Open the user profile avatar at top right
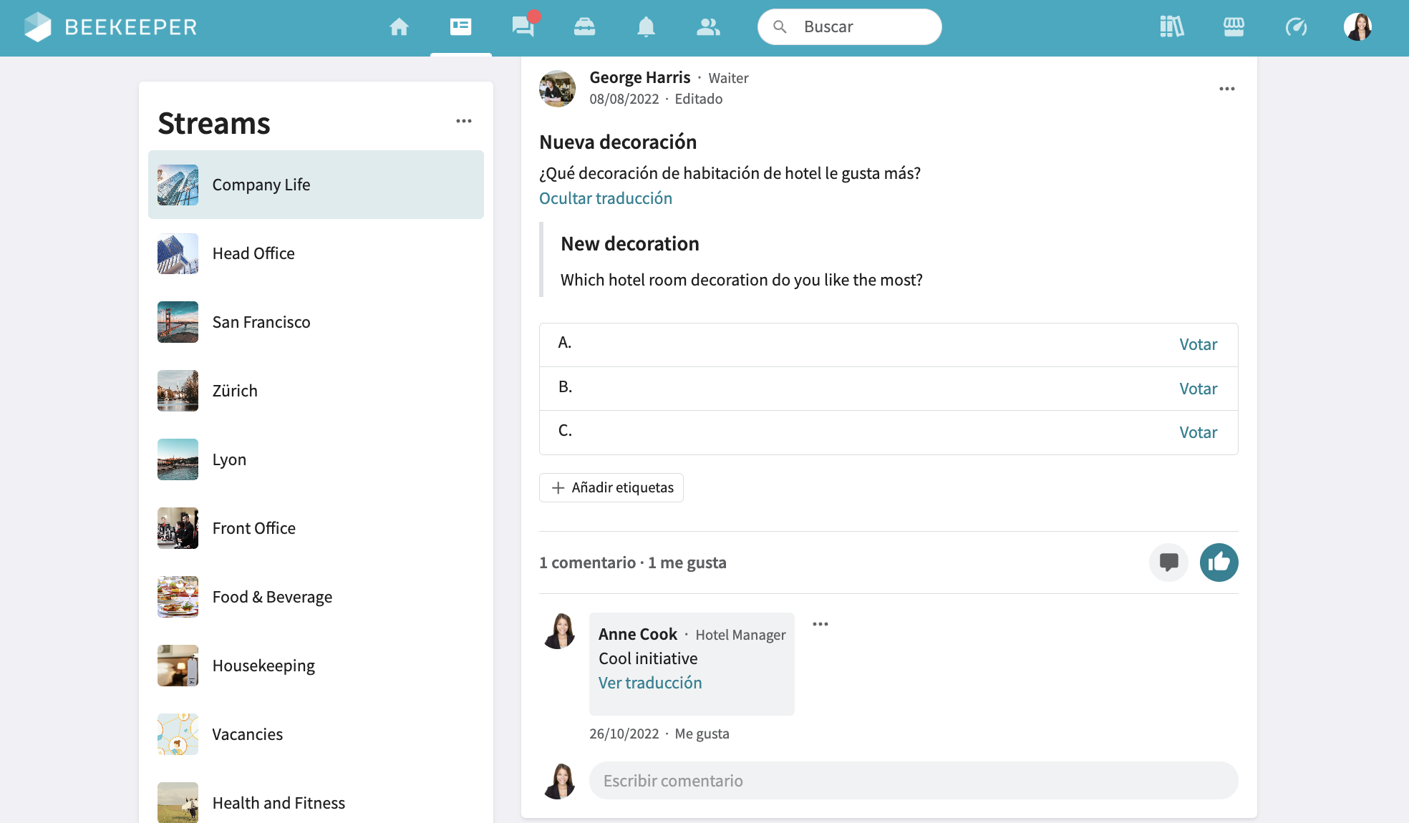 pyautogui.click(x=1357, y=27)
